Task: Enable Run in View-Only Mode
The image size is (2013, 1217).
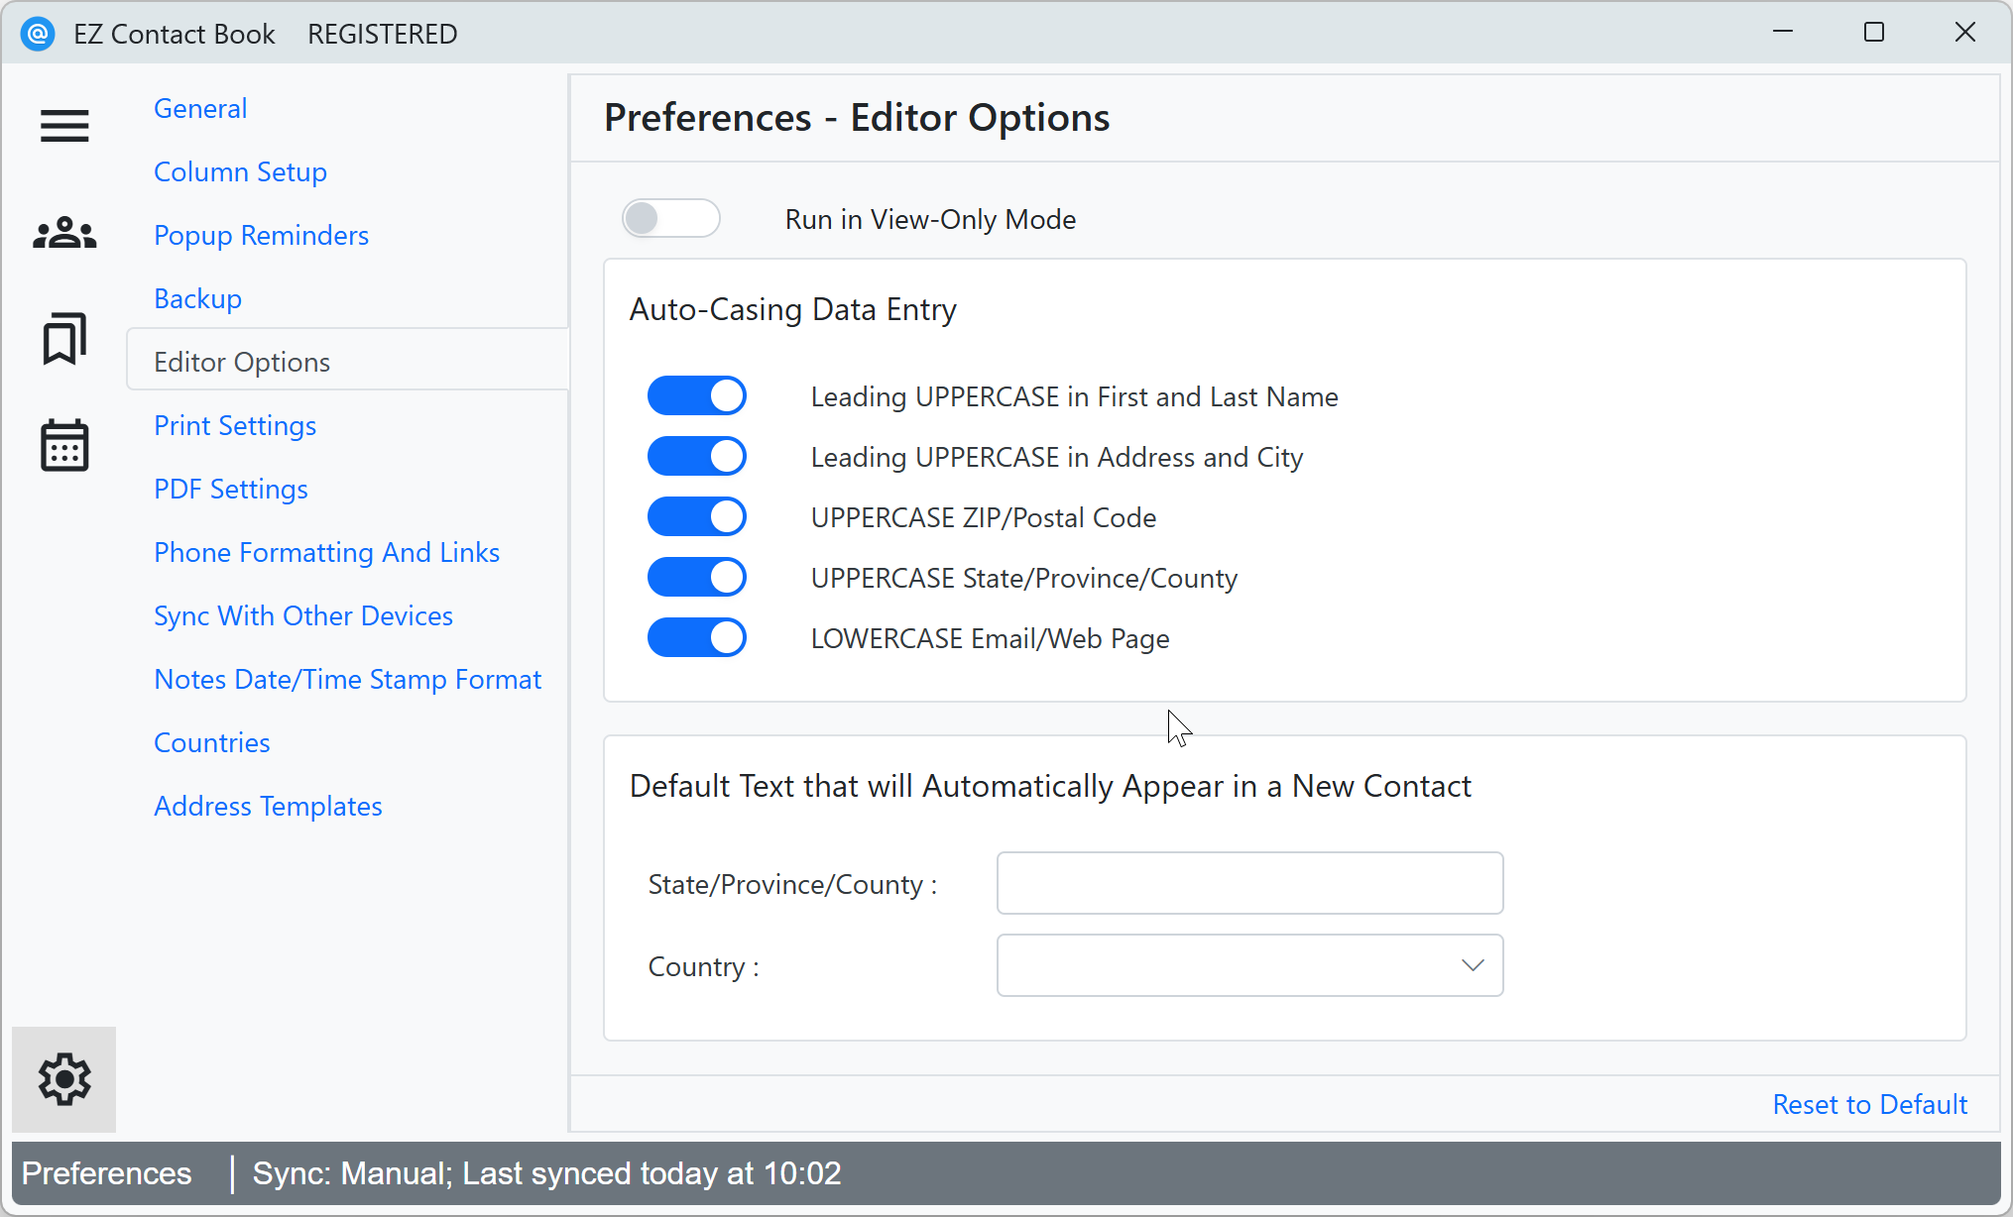Action: tap(670, 218)
